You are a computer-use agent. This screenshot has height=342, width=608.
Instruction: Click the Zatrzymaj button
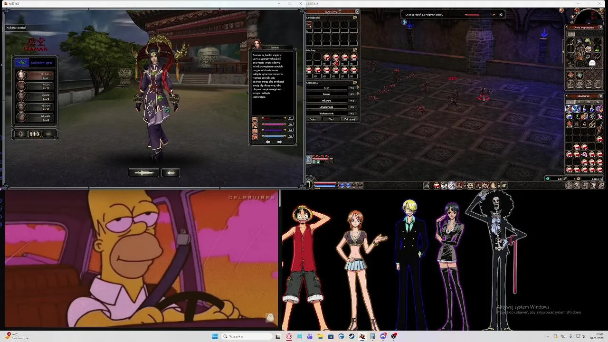click(350, 119)
